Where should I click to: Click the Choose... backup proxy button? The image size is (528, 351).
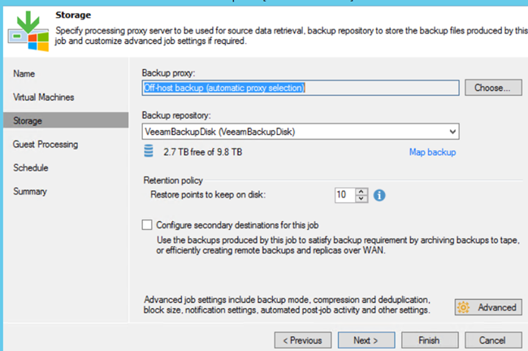click(x=494, y=87)
